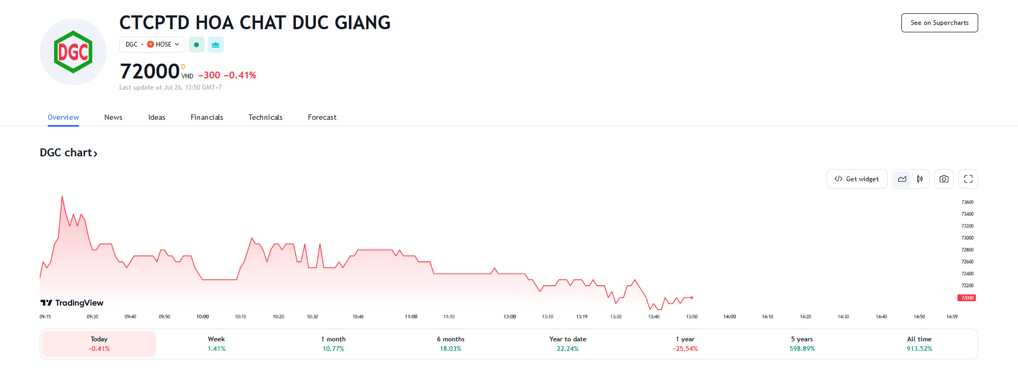The height and width of the screenshot is (371, 1018).
Task: Click the Get widget button
Action: [856, 179]
